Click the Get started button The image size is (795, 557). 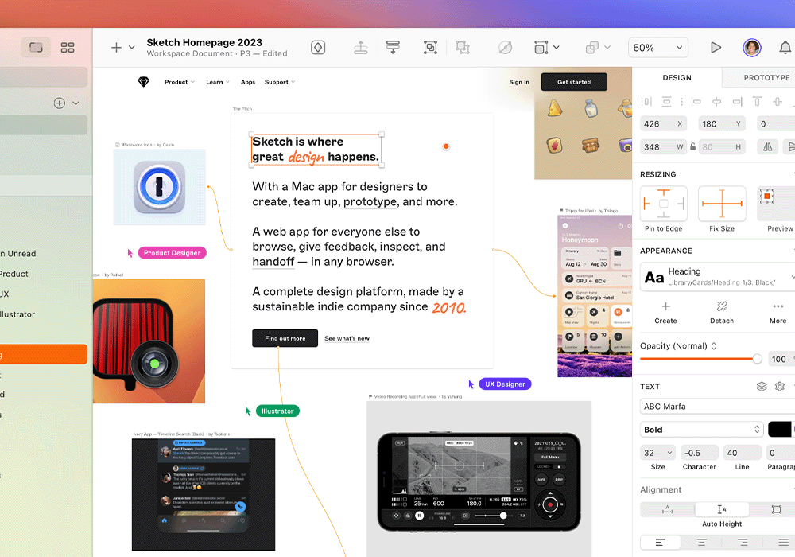point(574,82)
